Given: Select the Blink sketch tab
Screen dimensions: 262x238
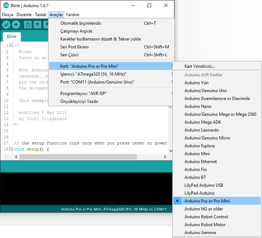Looking at the screenshot, I should click(x=12, y=37).
